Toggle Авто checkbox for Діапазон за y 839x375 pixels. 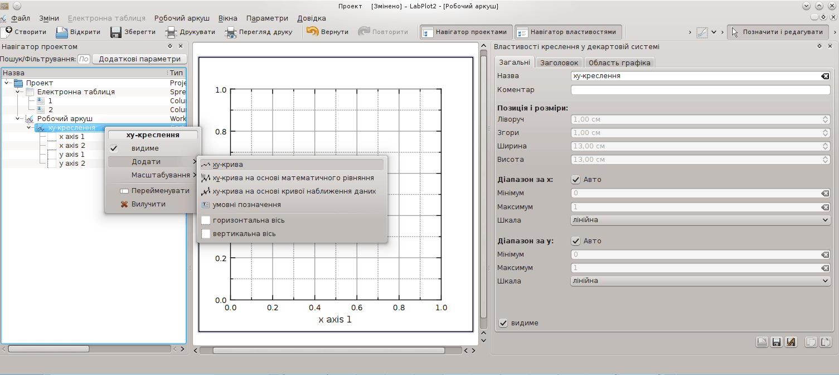(x=576, y=241)
